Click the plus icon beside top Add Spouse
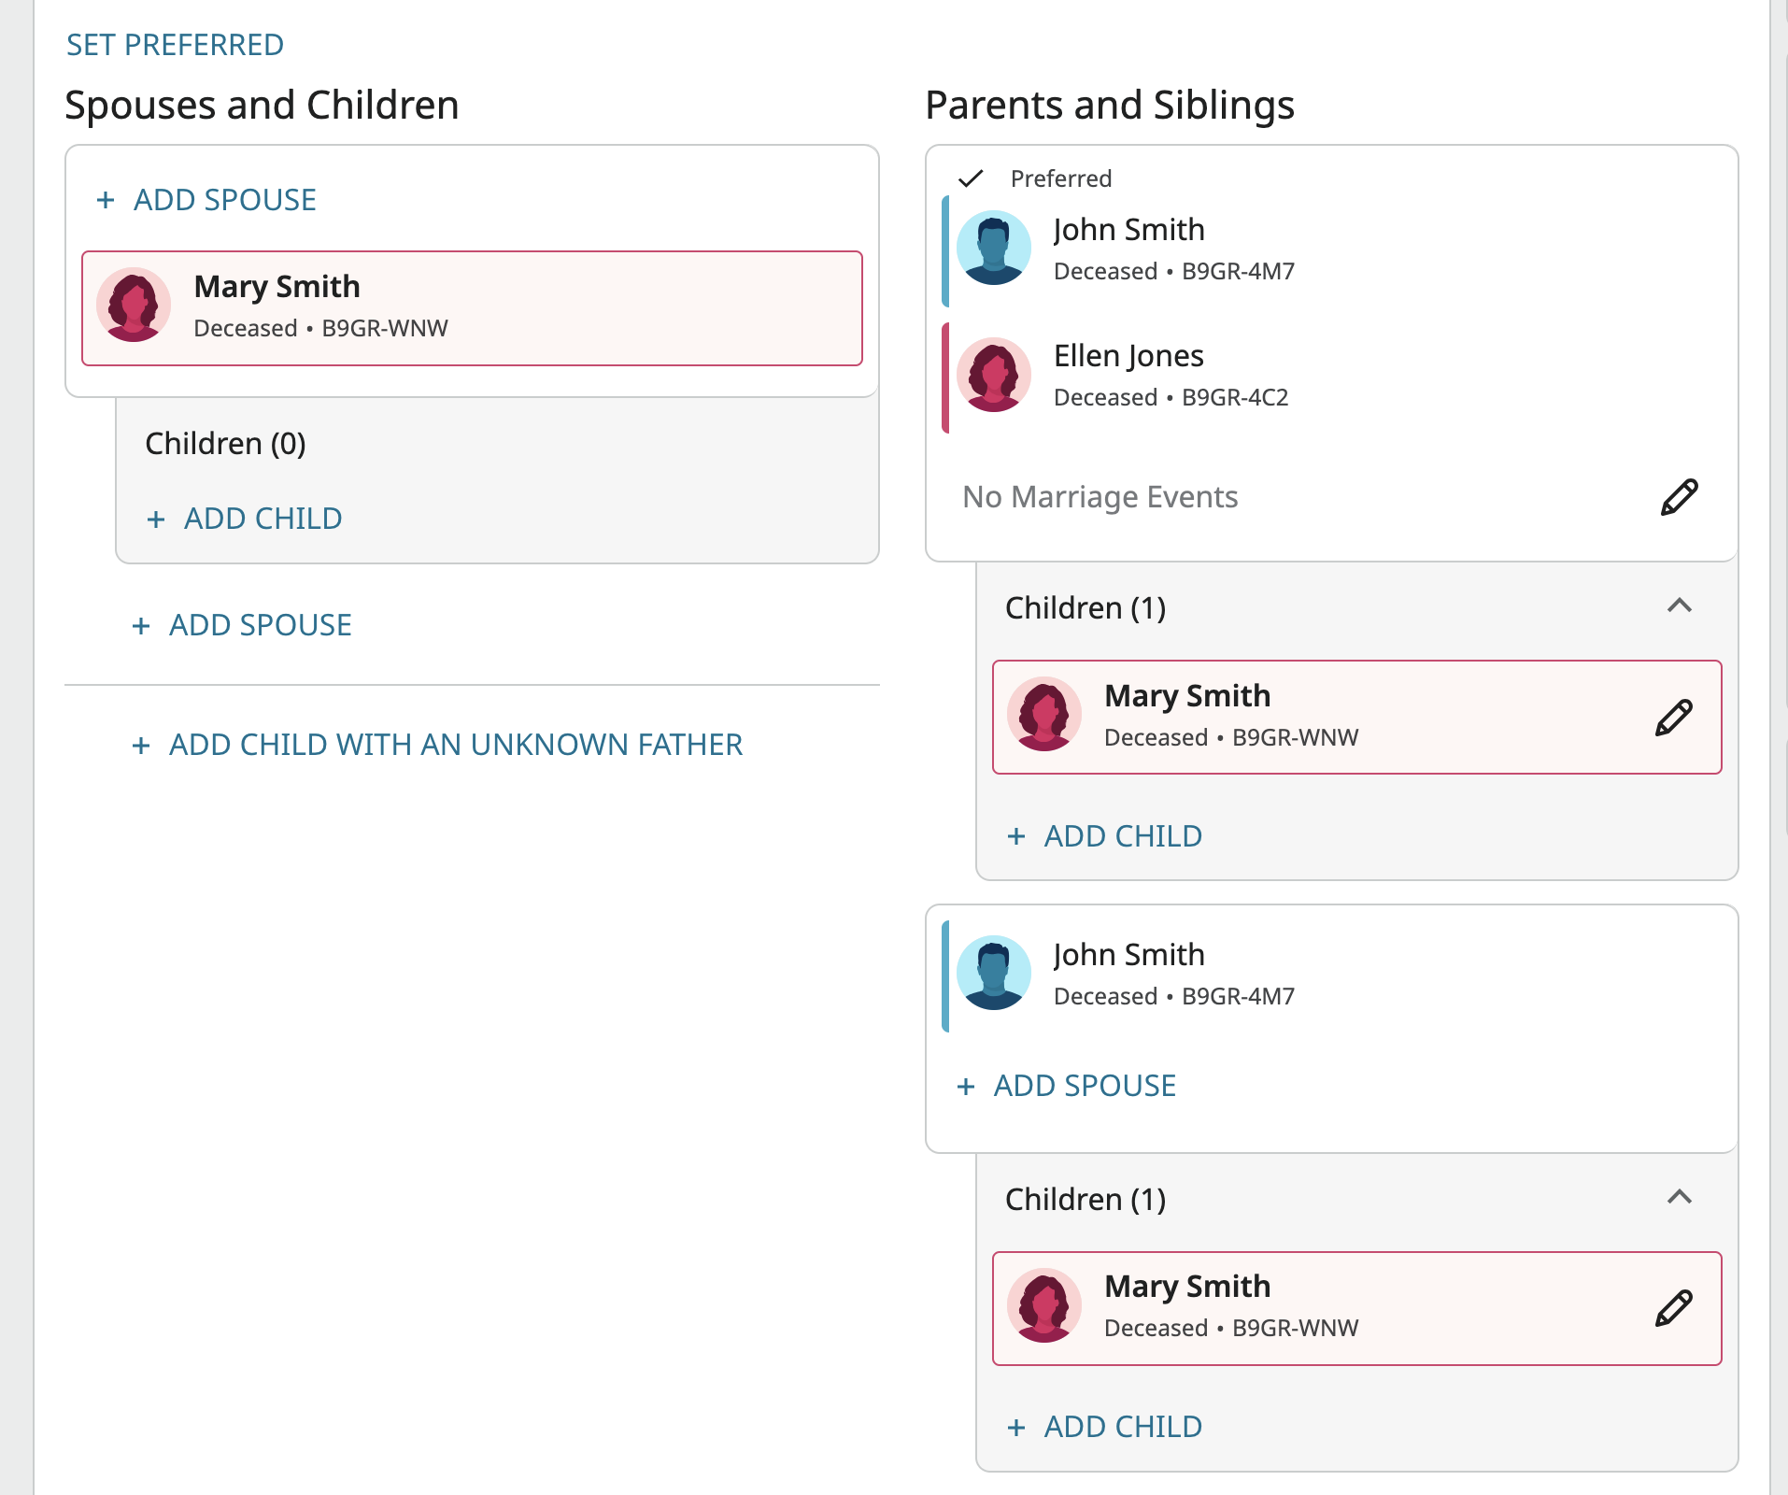 106,200
